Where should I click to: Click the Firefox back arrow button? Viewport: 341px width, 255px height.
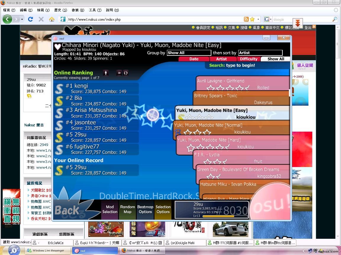[7, 19]
